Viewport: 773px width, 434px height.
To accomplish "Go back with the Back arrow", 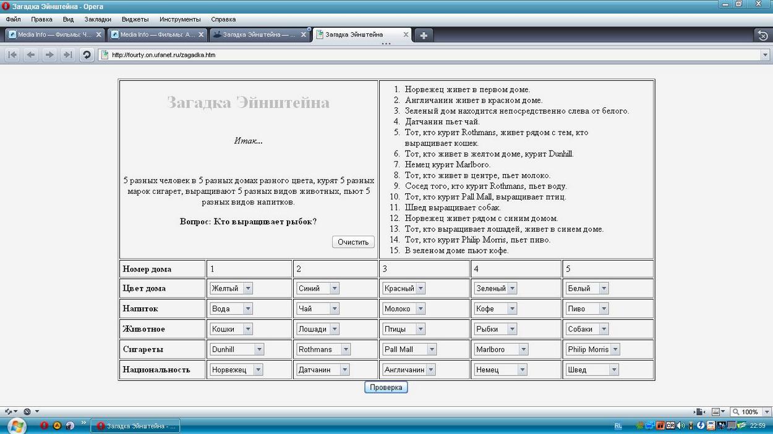I will pos(30,55).
